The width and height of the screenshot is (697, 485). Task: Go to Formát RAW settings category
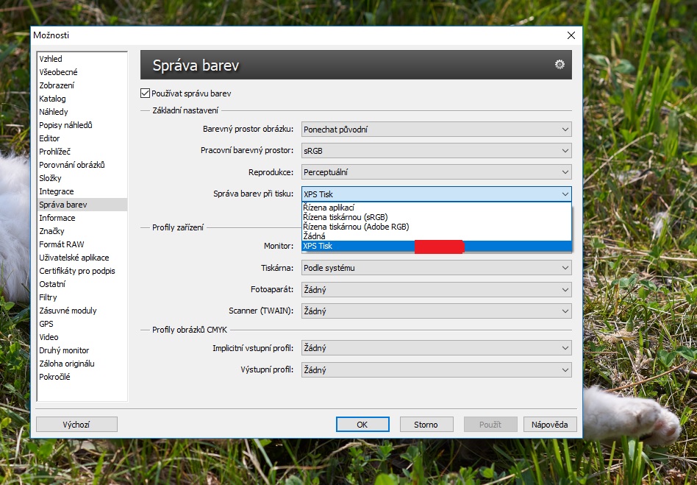tap(61, 244)
